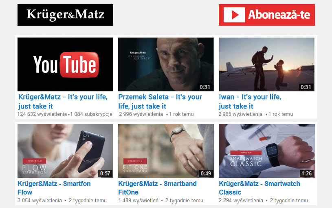Click the 0:49 duration badge
This screenshot has height=208, width=332.
[x=206, y=173]
